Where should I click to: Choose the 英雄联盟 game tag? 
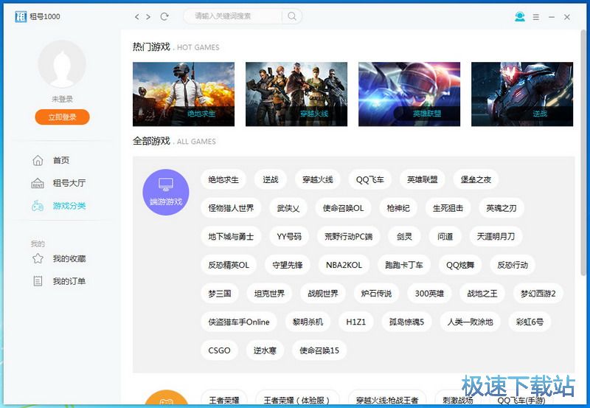coord(422,179)
